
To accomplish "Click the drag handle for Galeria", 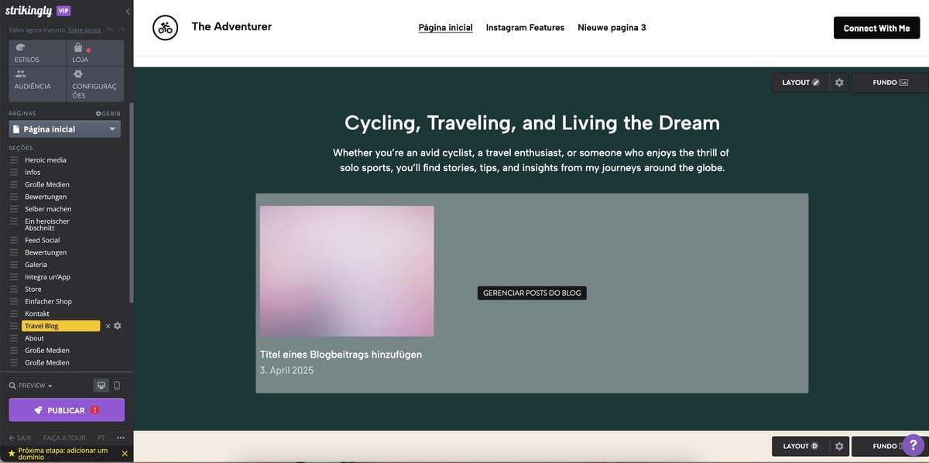I will pyautogui.click(x=14, y=265).
